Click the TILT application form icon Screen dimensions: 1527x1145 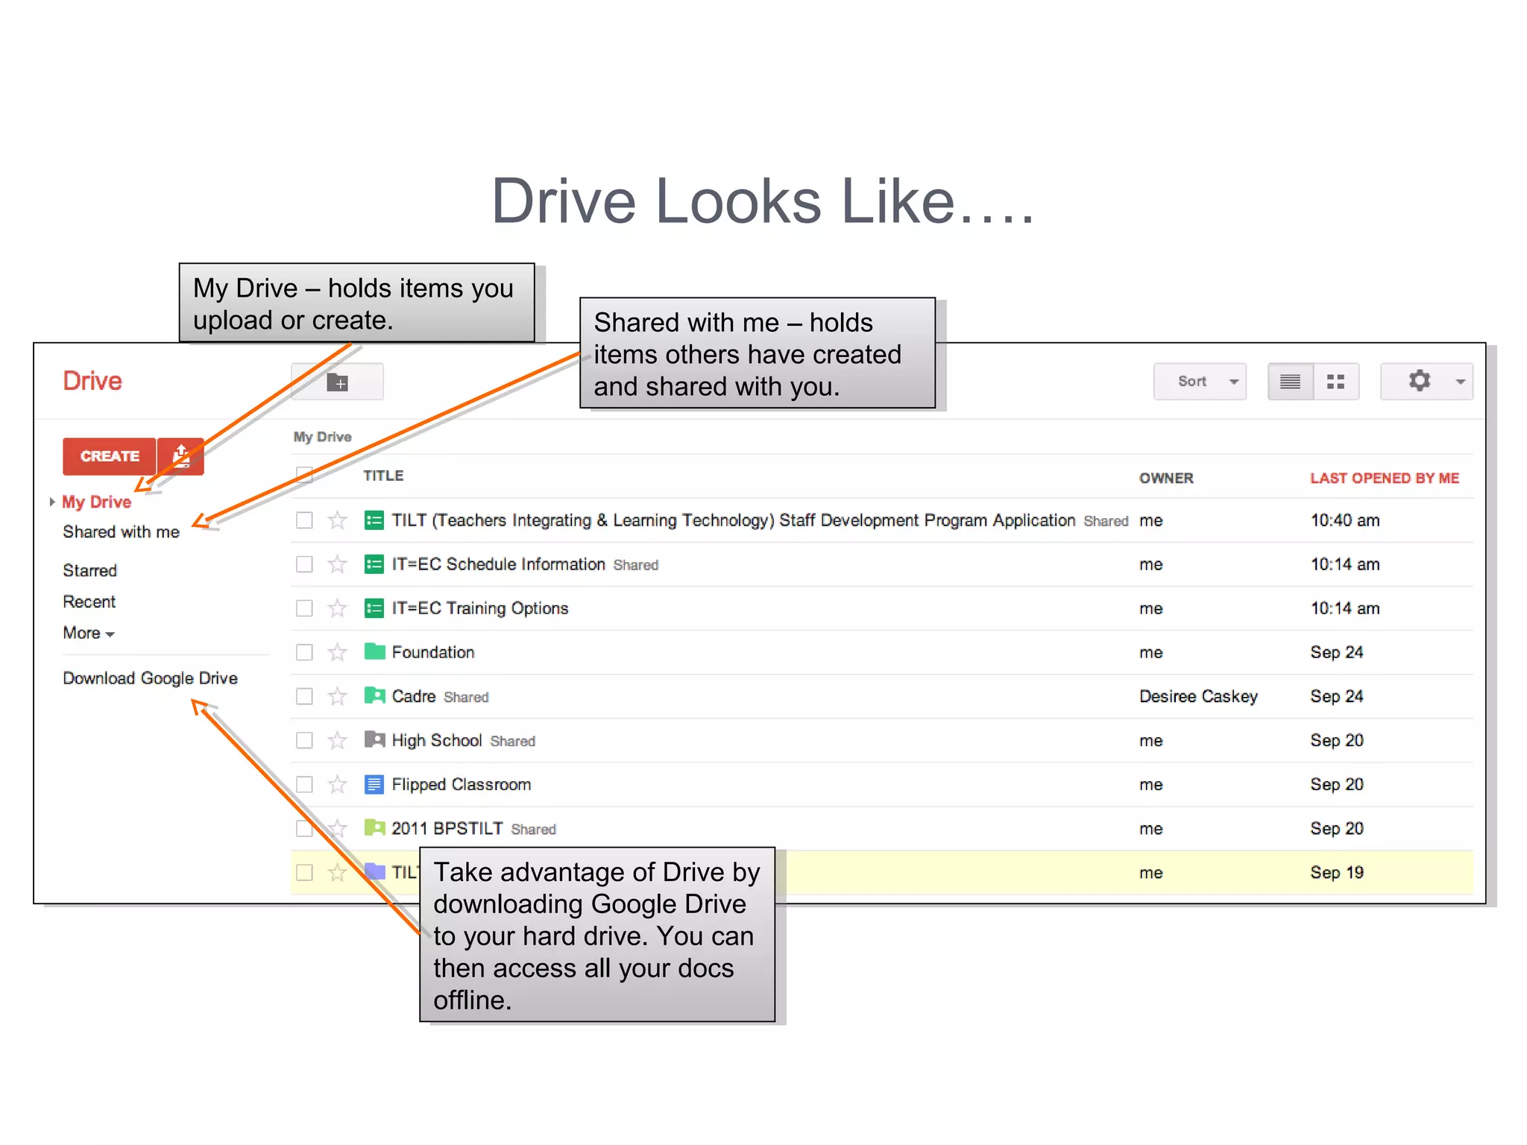tap(374, 520)
